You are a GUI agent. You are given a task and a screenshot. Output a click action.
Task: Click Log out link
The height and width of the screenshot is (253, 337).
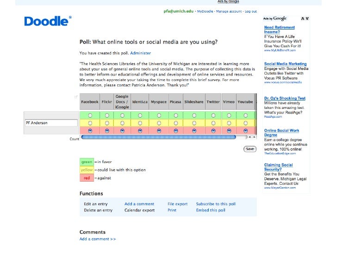pos(250,12)
